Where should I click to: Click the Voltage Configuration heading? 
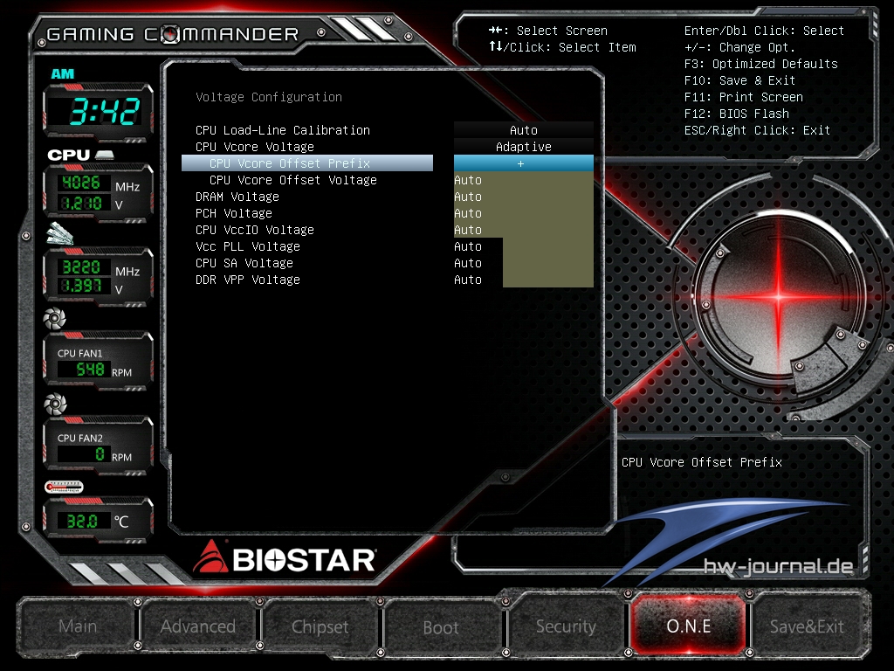tap(269, 97)
